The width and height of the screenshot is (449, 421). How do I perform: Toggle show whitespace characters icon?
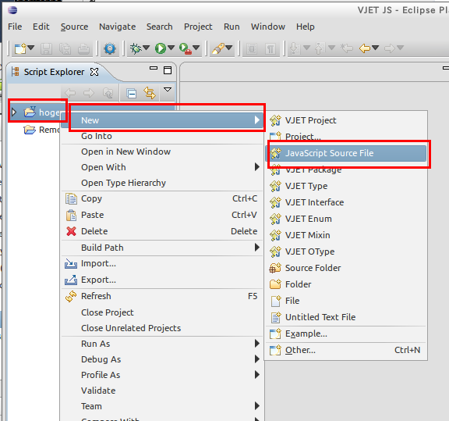270,48
